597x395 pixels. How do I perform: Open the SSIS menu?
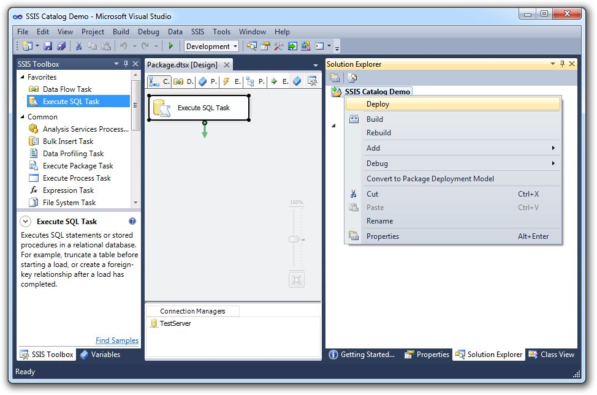point(197,32)
